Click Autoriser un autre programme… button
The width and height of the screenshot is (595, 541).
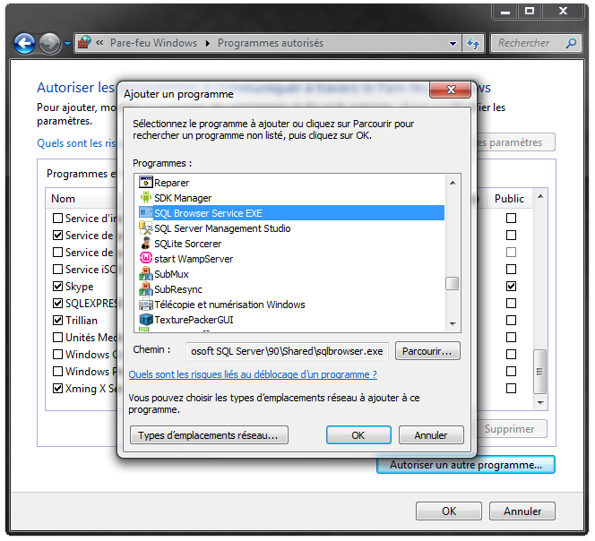point(466,465)
